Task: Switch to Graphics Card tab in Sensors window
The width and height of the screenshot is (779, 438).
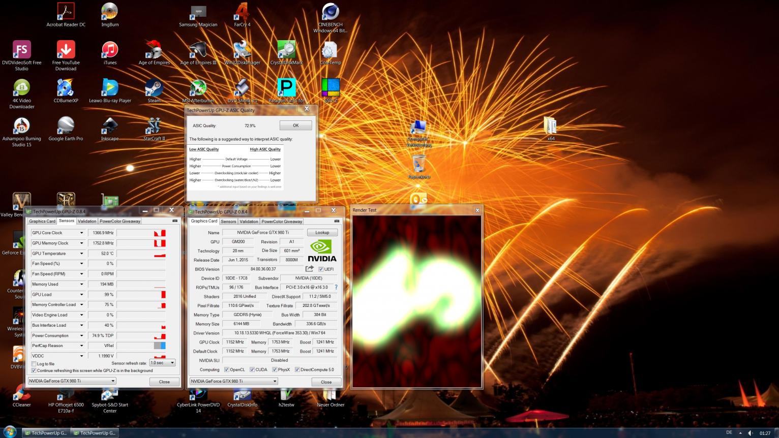Action: tap(42, 221)
